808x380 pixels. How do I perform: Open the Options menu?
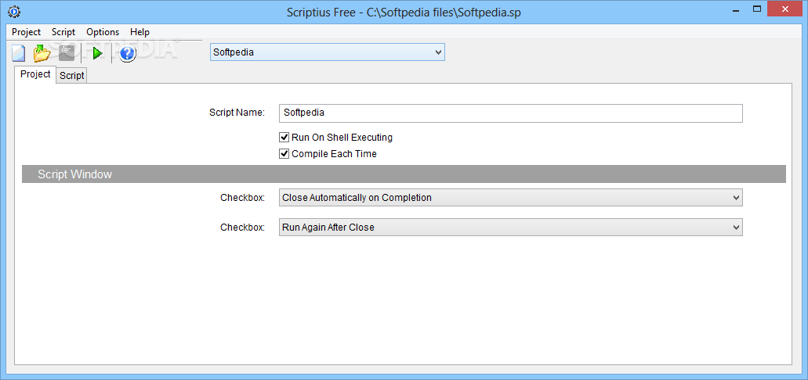pos(103,32)
